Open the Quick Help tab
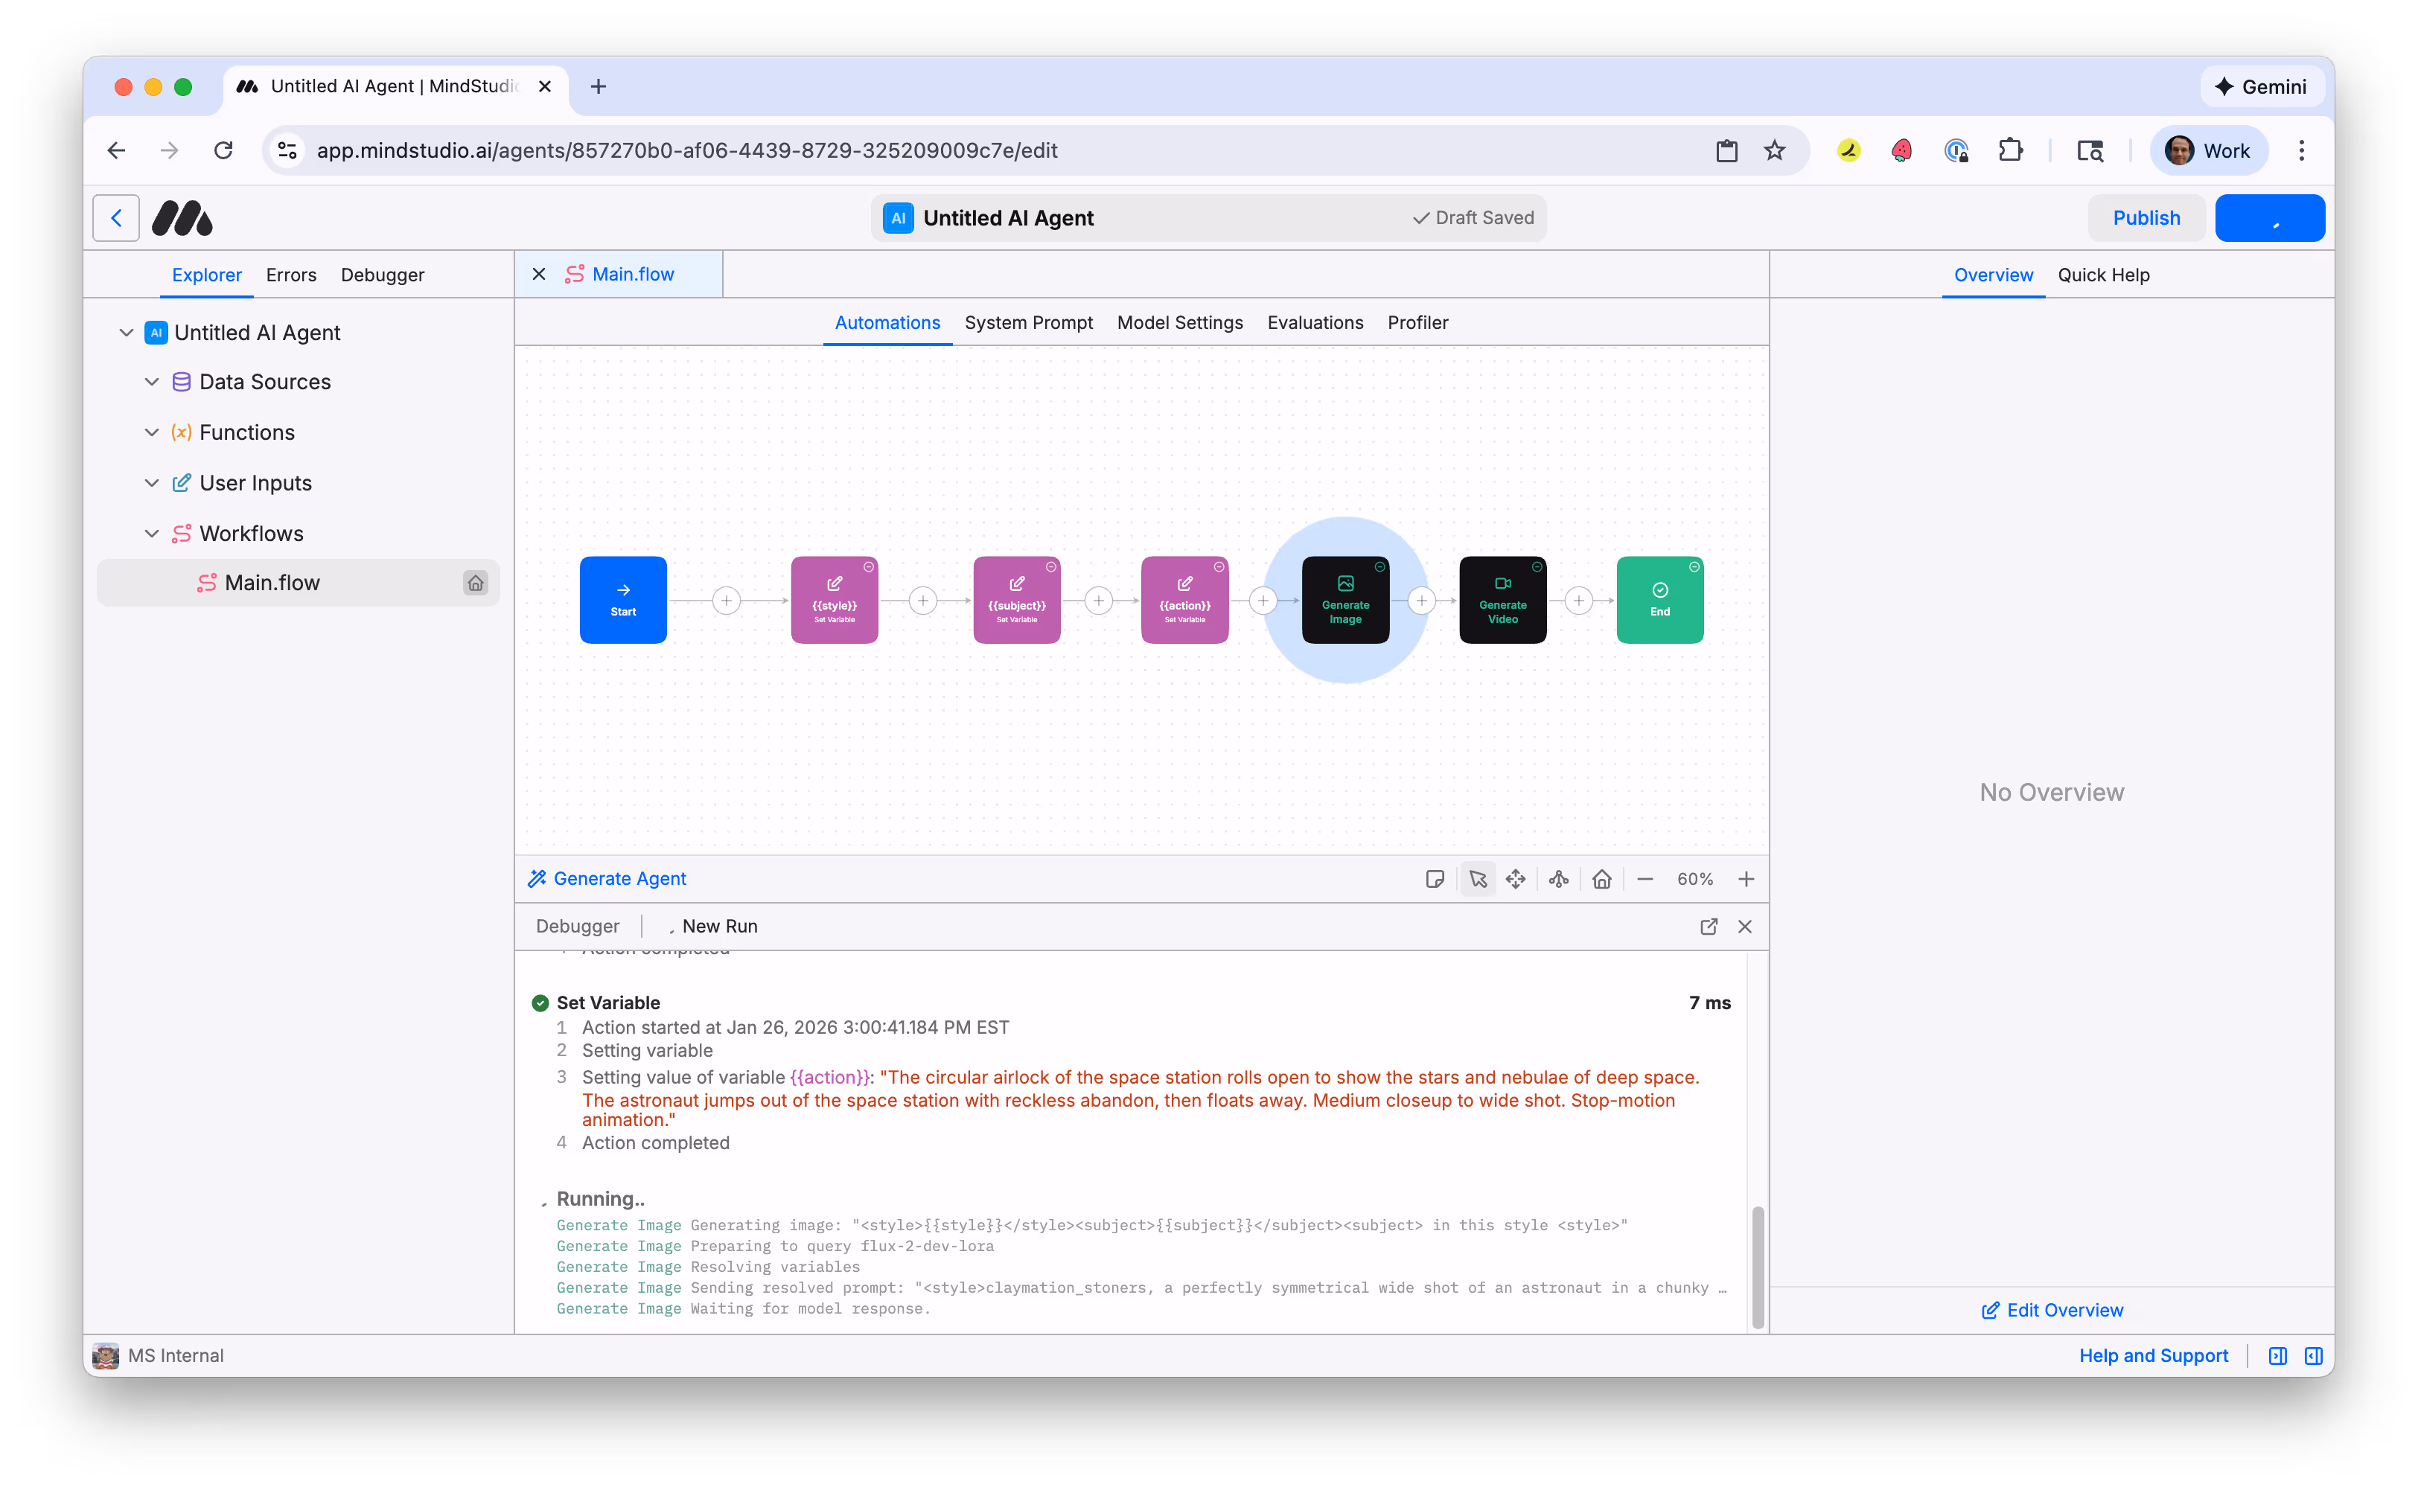Viewport: 2418px width, 1487px height. [2104, 275]
